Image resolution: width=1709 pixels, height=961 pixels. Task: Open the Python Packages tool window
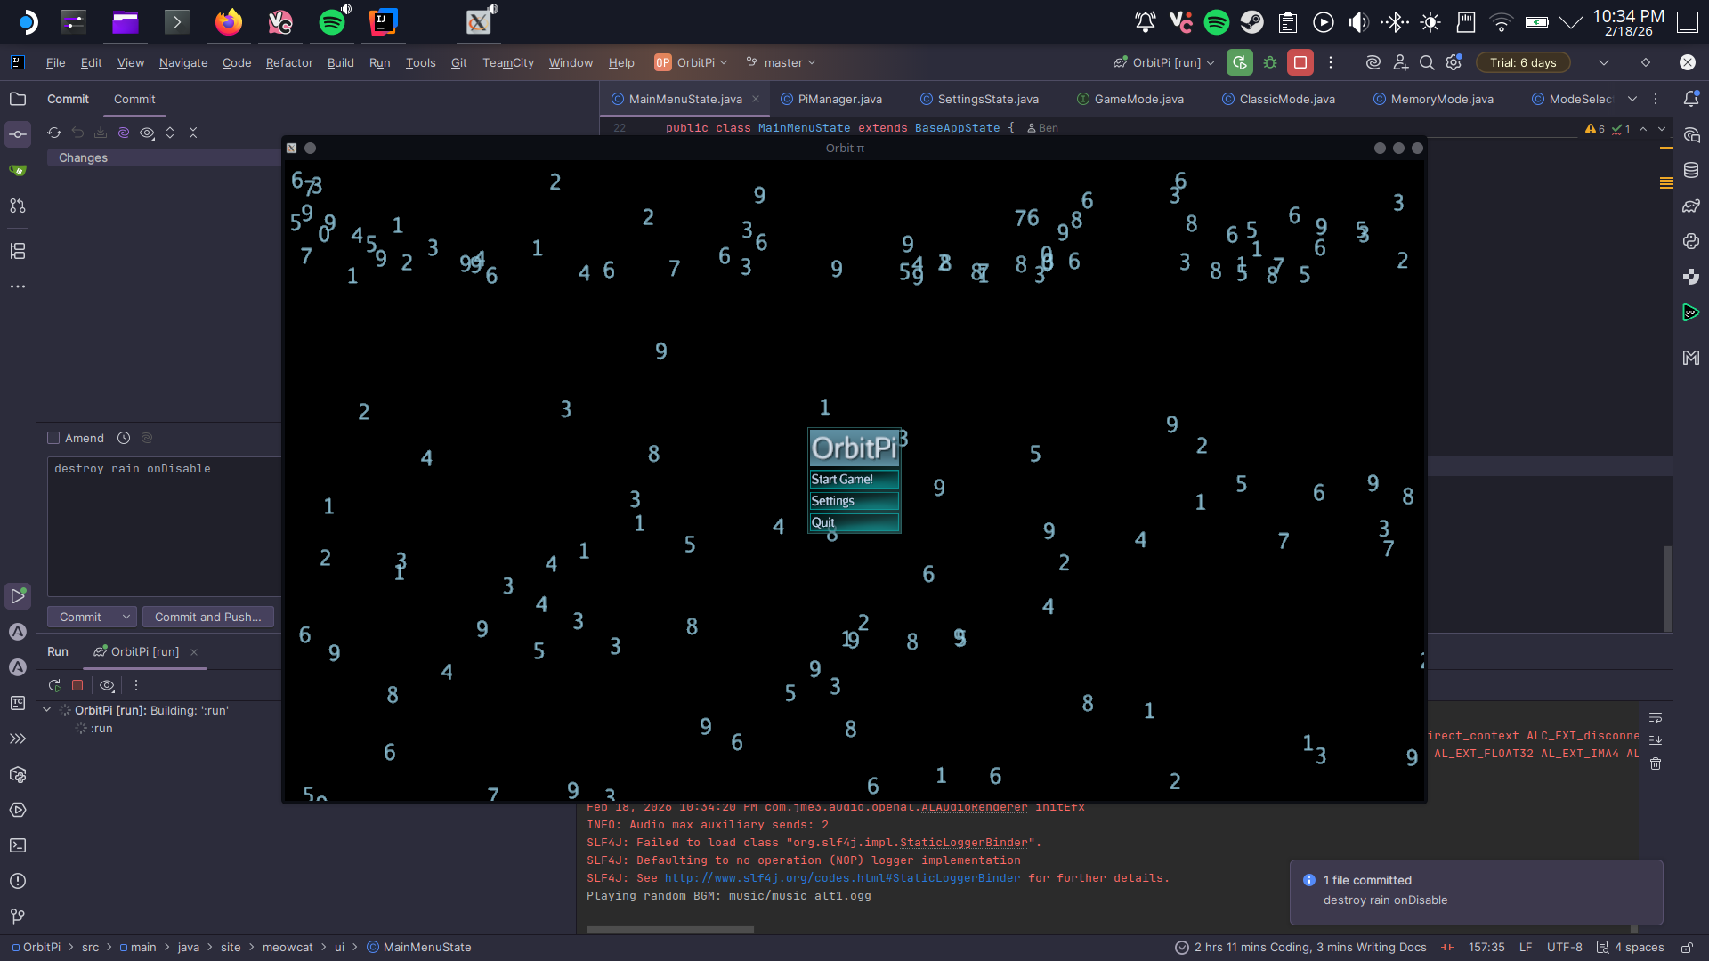1691,277
